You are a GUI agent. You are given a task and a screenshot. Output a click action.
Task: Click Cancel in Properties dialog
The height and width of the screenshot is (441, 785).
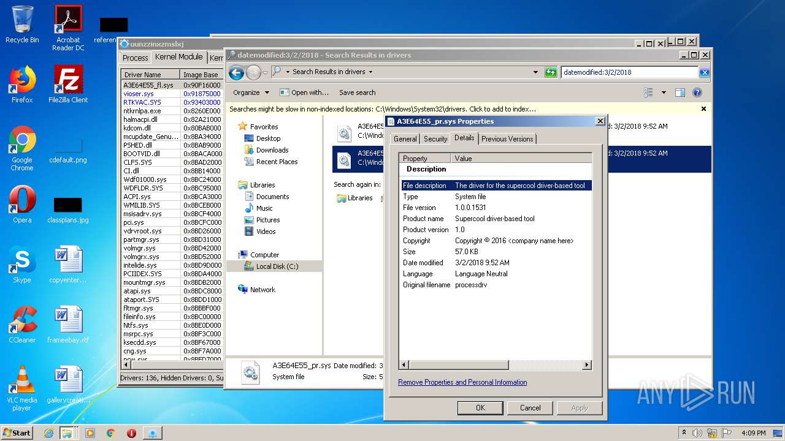coord(530,408)
